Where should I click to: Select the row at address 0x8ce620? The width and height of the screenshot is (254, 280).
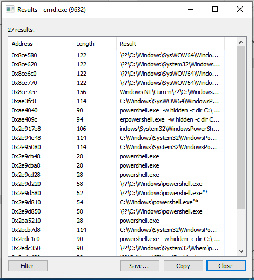tap(116, 64)
